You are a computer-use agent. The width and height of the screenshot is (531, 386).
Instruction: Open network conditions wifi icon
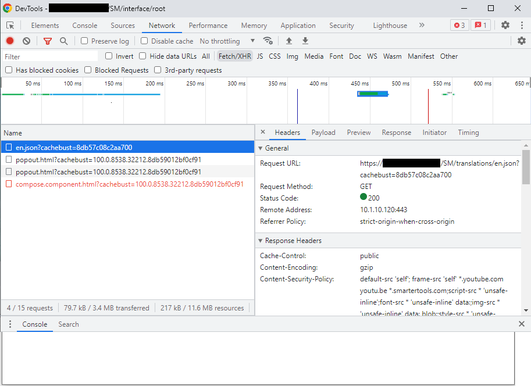pos(268,41)
